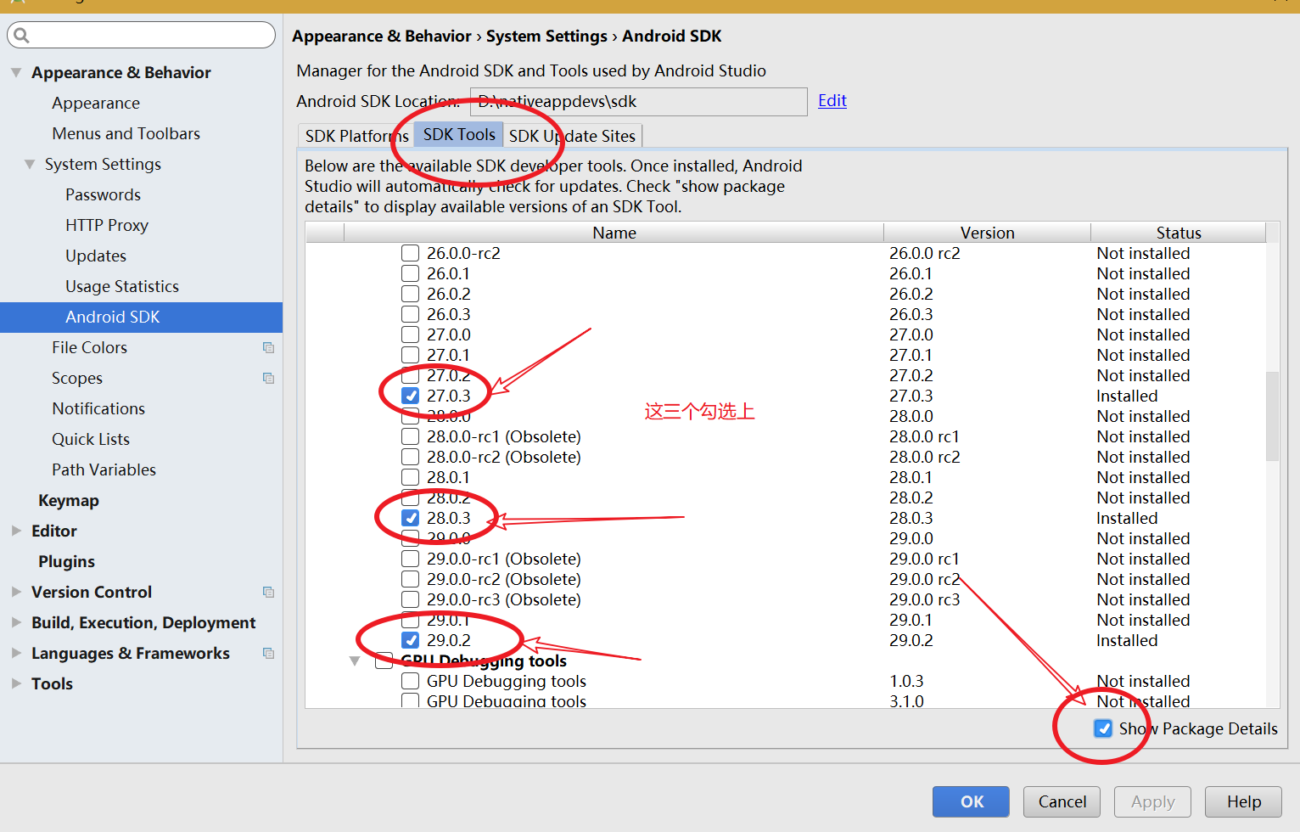Open Quick Lists settings
Viewport: 1300px width, 832px height.
coord(91,439)
